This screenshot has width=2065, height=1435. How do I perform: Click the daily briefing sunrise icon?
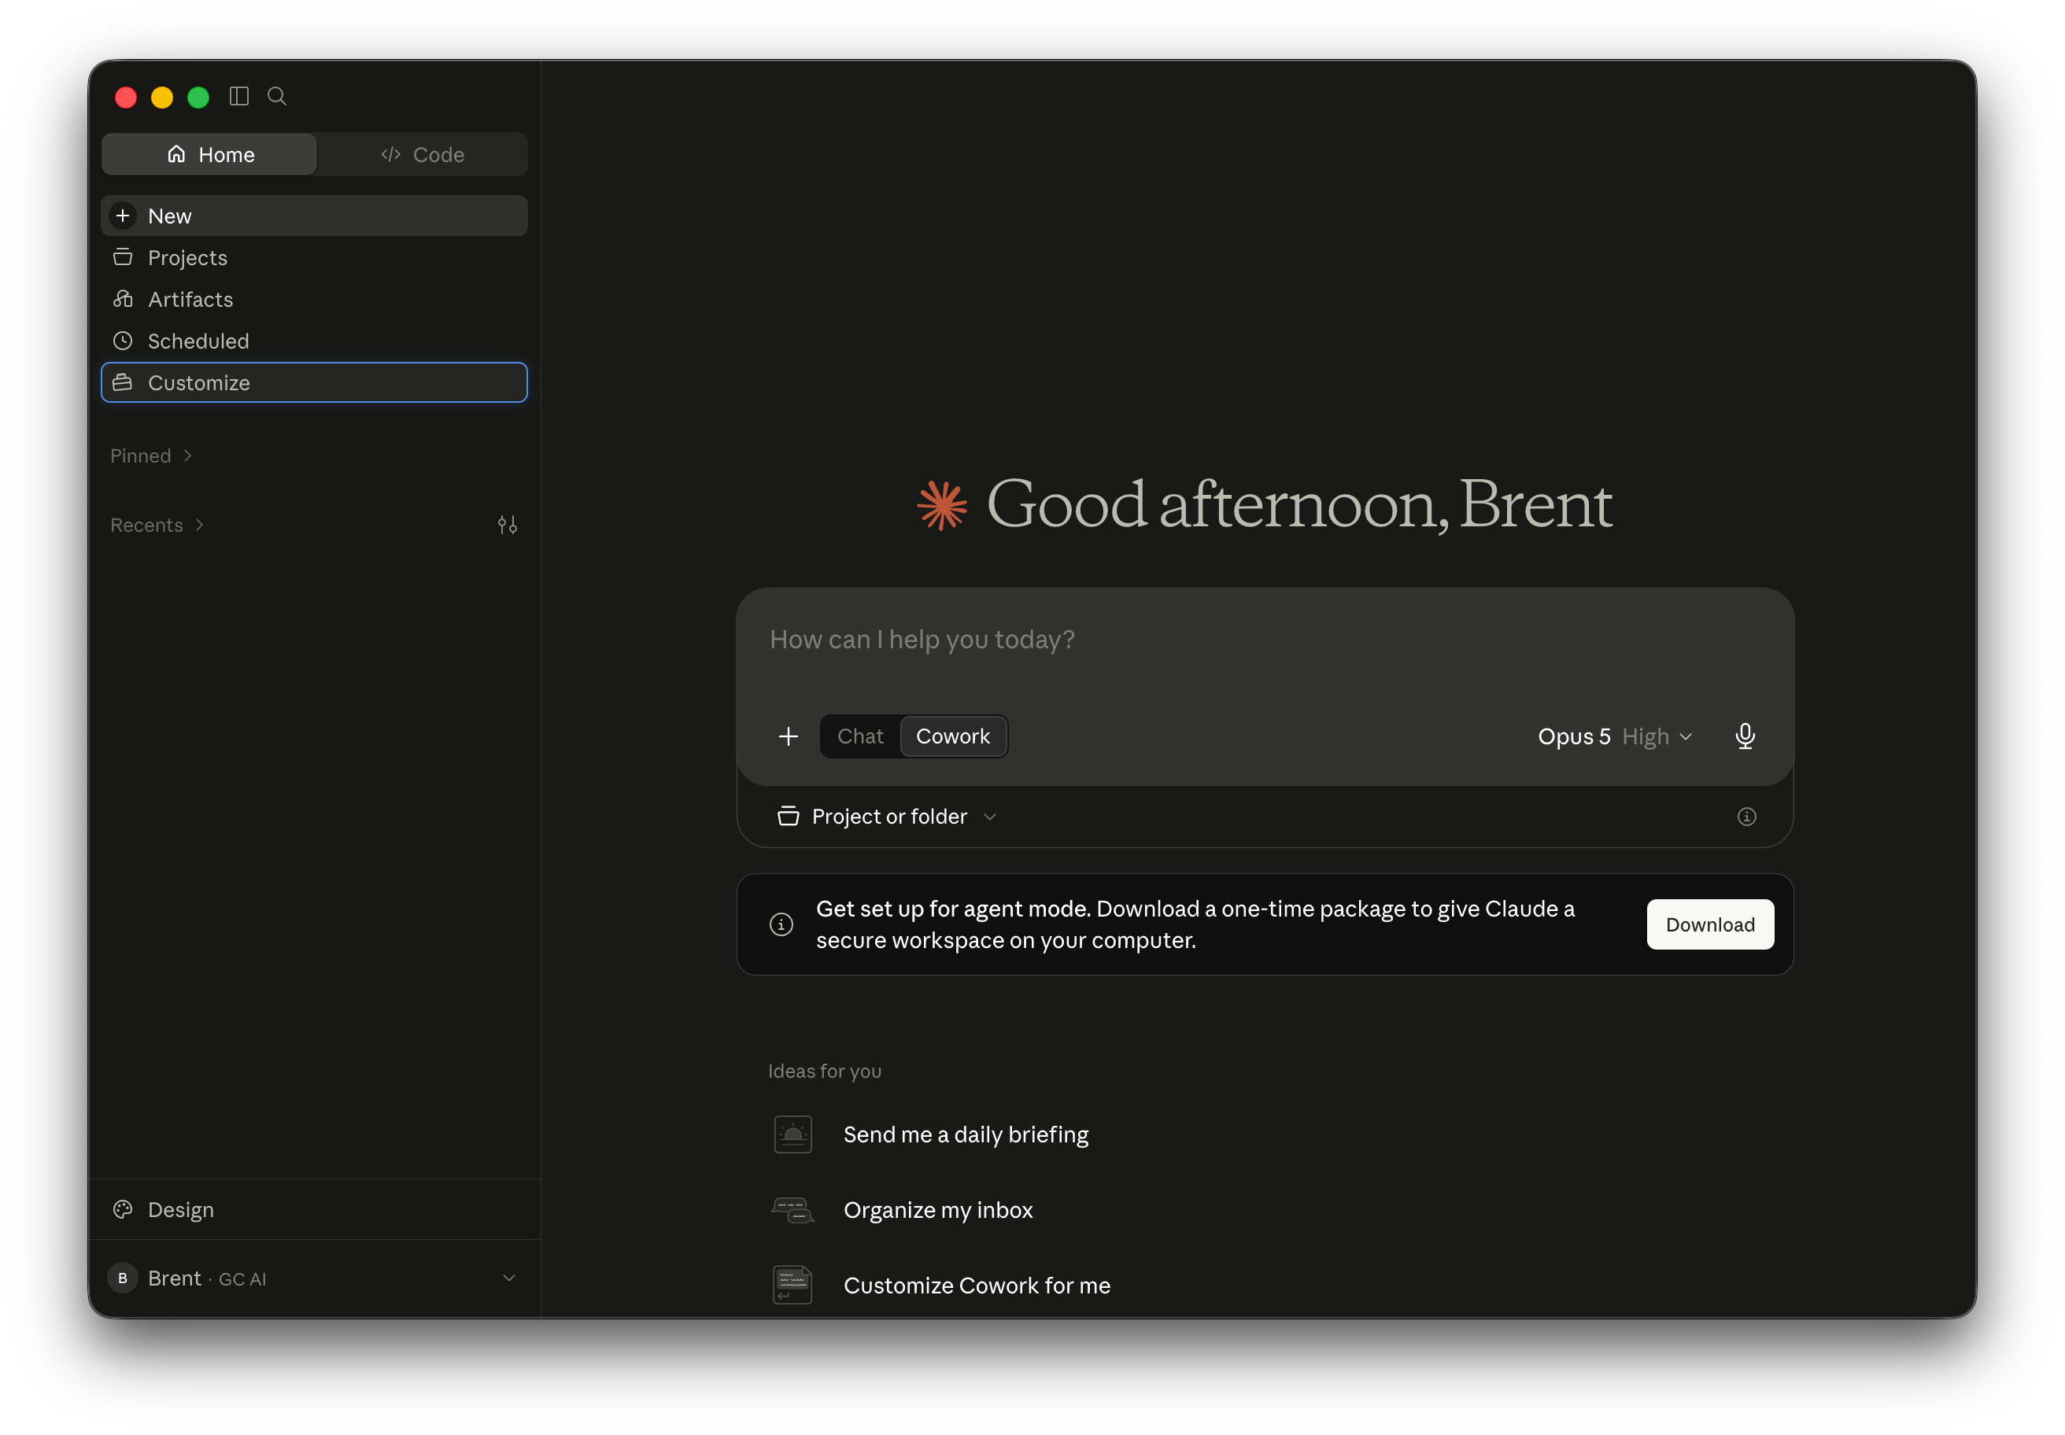pyautogui.click(x=792, y=1134)
